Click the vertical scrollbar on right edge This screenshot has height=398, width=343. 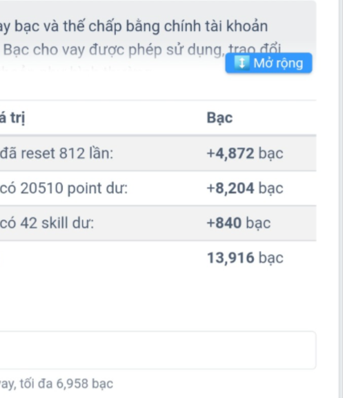tap(341, 199)
